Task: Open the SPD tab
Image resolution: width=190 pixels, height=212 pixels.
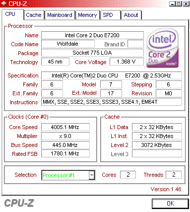Action: click(x=110, y=15)
